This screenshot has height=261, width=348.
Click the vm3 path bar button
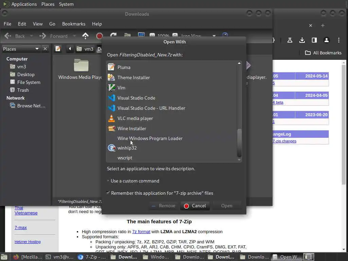click(x=85, y=49)
